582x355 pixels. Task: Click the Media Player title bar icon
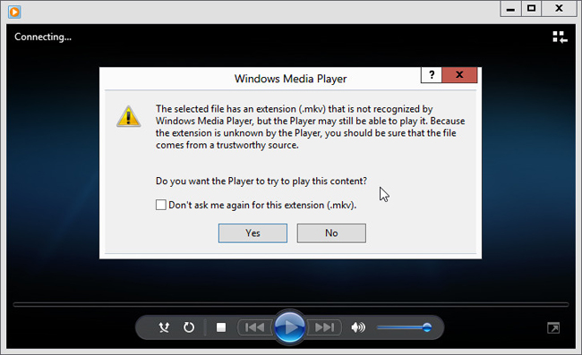(x=14, y=12)
